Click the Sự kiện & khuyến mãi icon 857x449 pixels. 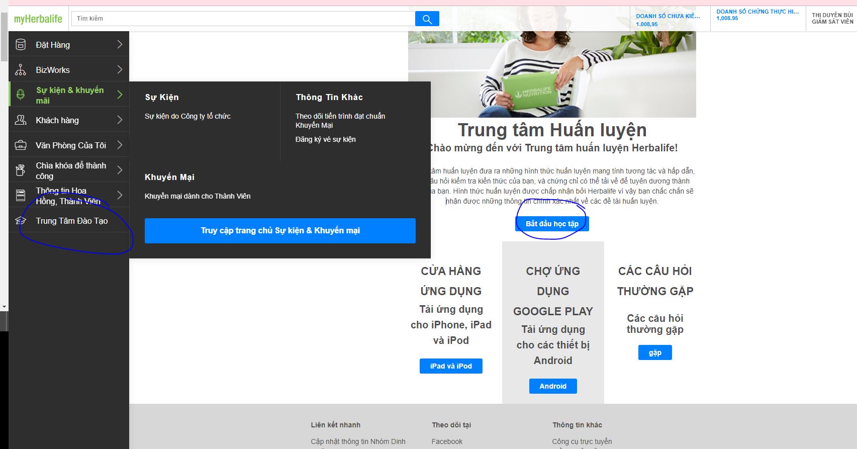(21, 95)
